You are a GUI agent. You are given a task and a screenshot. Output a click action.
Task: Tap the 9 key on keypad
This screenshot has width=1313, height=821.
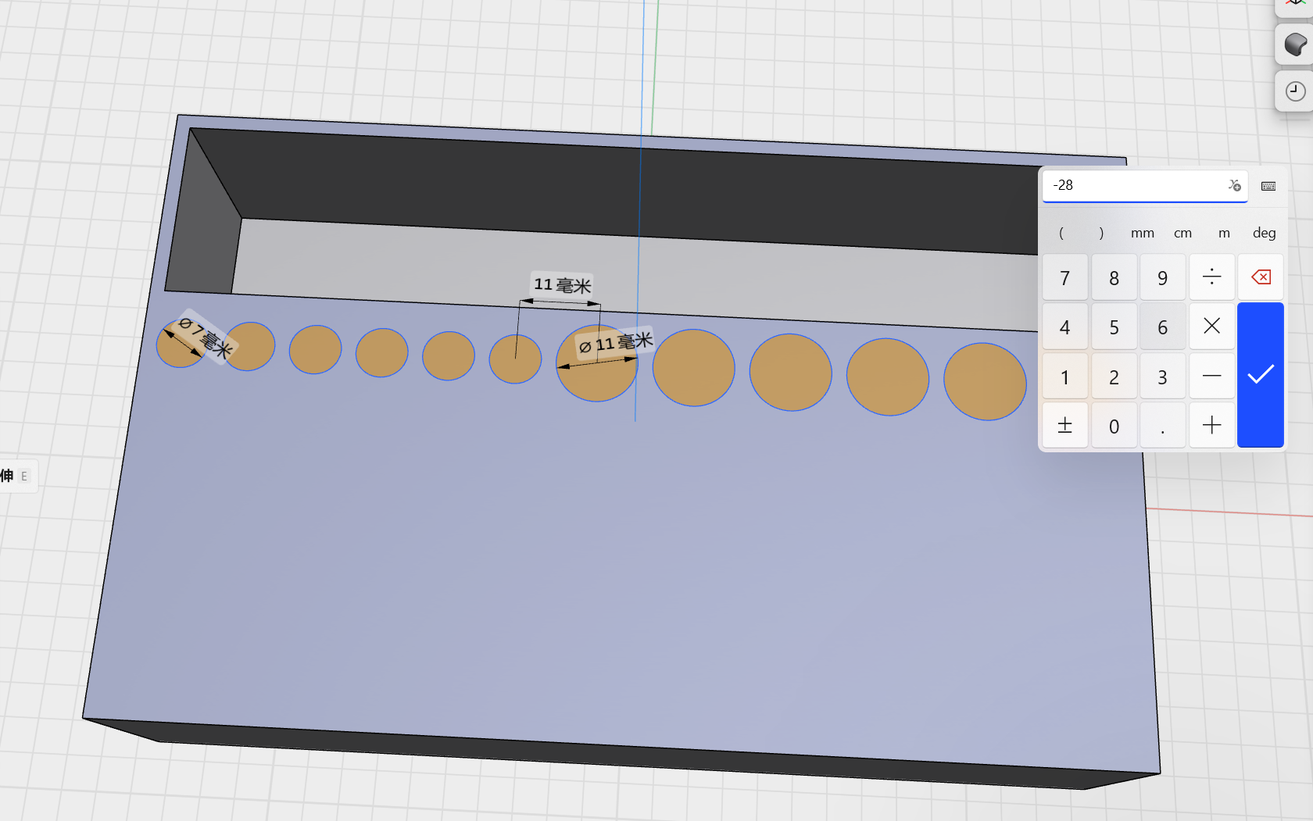pyautogui.click(x=1162, y=277)
